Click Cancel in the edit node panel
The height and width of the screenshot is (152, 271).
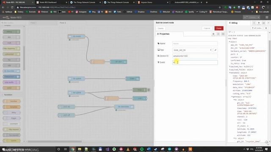click(x=207, y=28)
